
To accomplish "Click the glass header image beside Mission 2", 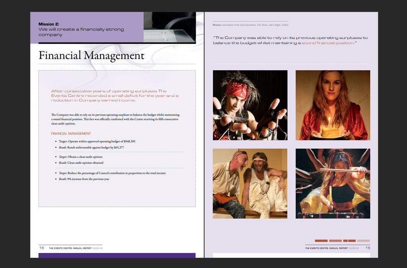I will [x=169, y=27].
